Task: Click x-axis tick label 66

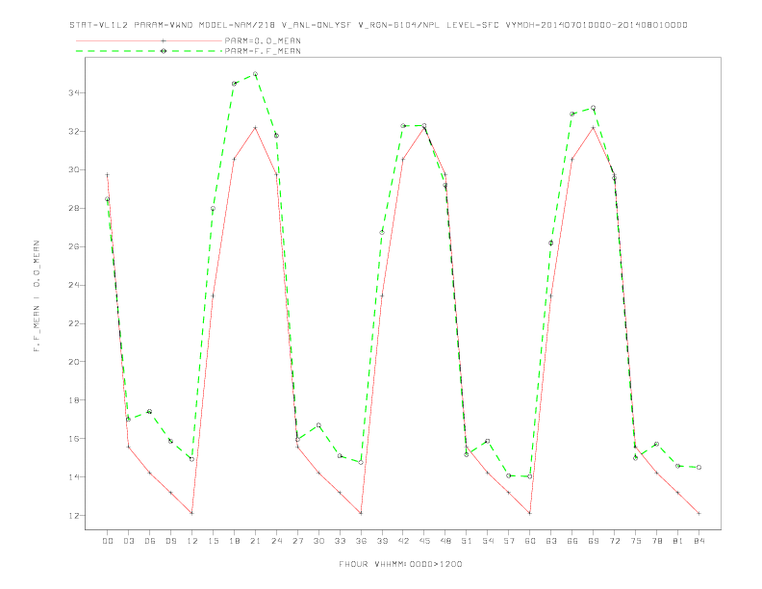Action: [x=572, y=541]
